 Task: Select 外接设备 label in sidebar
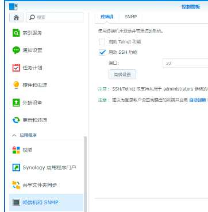click(32, 103)
